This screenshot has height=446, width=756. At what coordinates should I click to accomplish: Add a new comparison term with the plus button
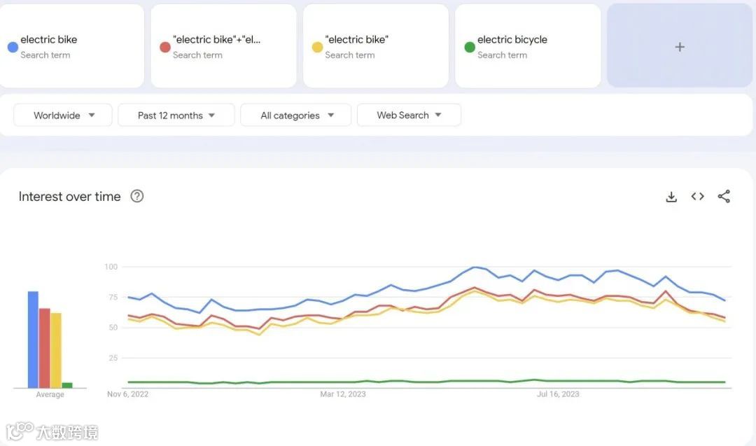679,46
